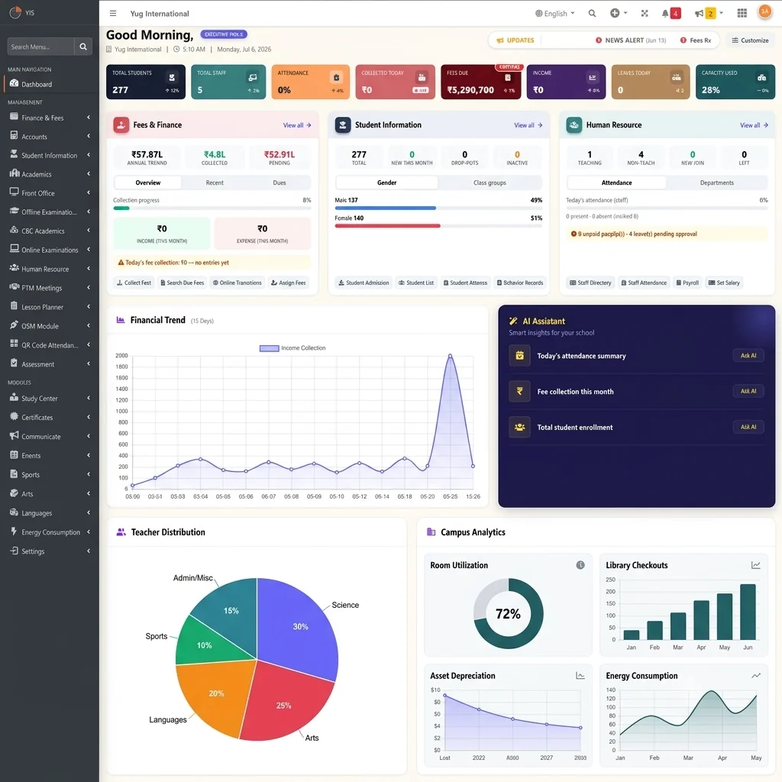Image resolution: width=782 pixels, height=782 pixels.
Task: Expand Energy Consumption sidebar menu
Action: point(50,532)
